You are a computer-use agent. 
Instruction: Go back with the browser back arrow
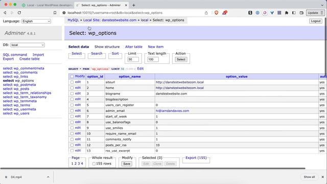pyautogui.click(x=5, y=13)
